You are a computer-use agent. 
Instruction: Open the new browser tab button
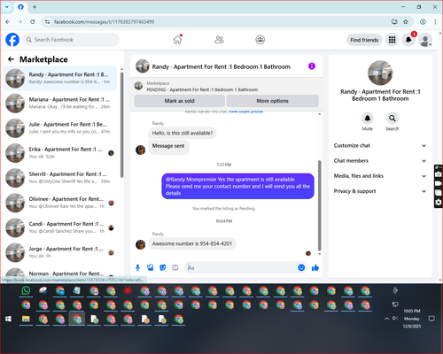tap(35, 7)
